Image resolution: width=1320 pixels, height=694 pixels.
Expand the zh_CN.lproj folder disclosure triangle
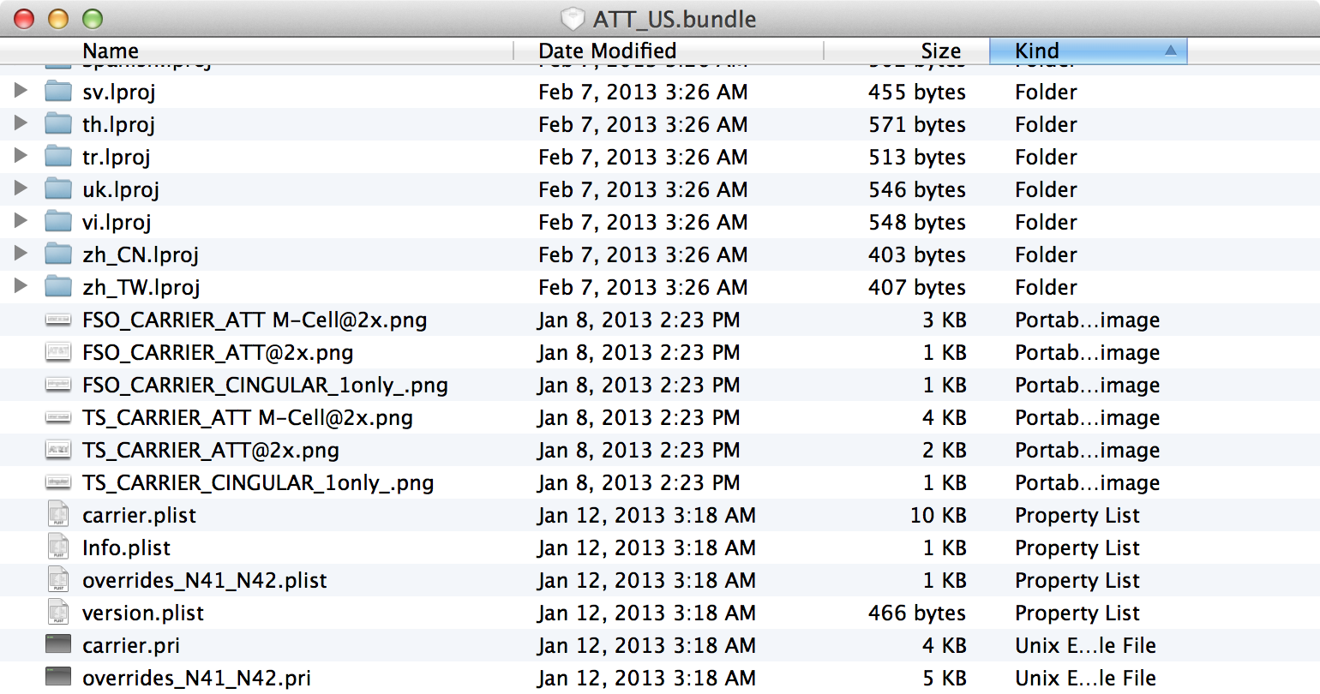21,253
